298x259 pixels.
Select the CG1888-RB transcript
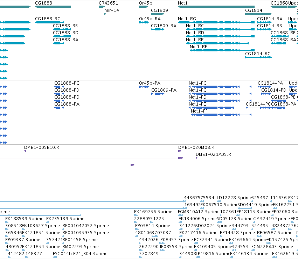pyautogui.click(x=62, y=29)
